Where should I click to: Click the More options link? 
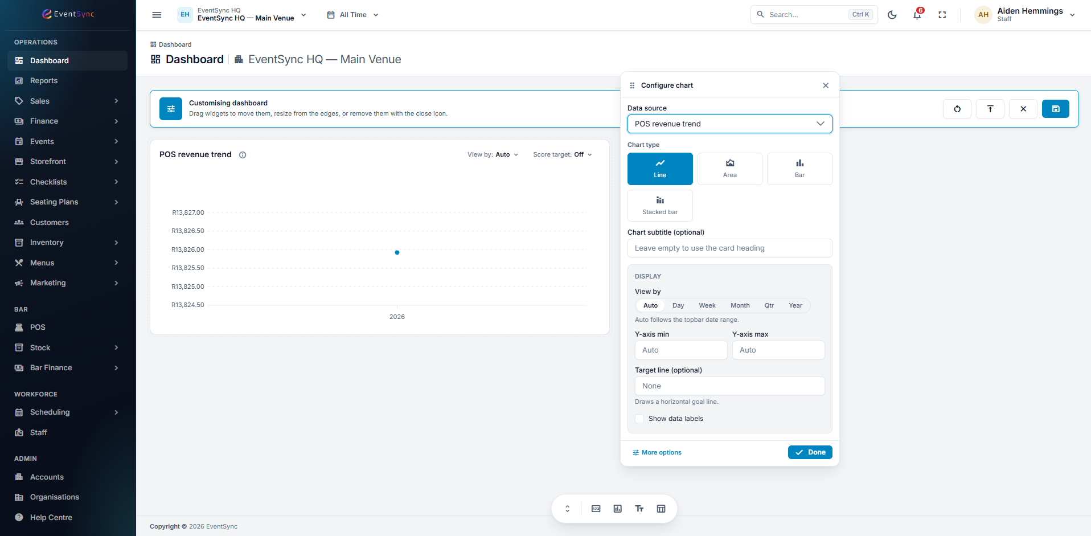point(657,452)
